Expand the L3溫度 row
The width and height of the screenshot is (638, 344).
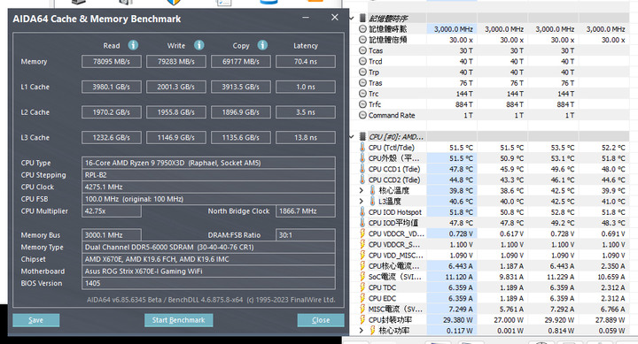point(362,201)
